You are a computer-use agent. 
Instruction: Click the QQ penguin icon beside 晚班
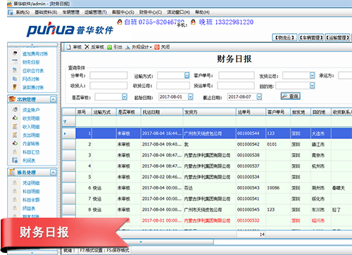click(193, 22)
